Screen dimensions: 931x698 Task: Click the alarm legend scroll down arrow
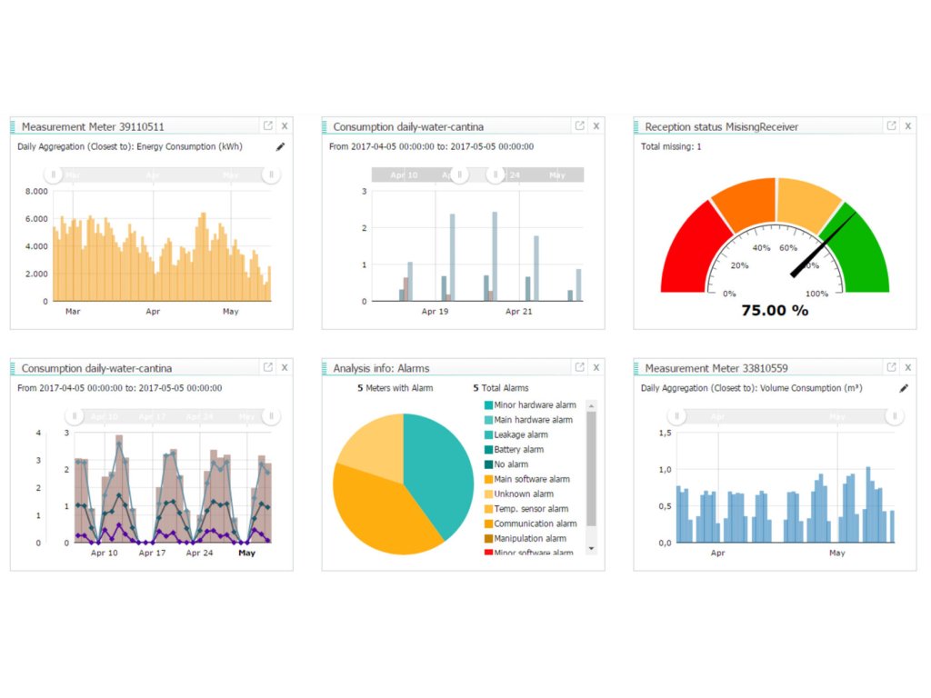pos(591,548)
